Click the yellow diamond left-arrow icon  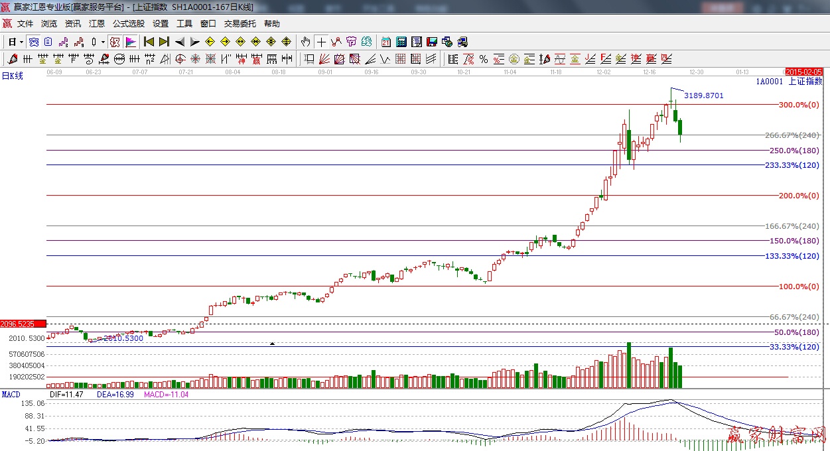coord(210,42)
